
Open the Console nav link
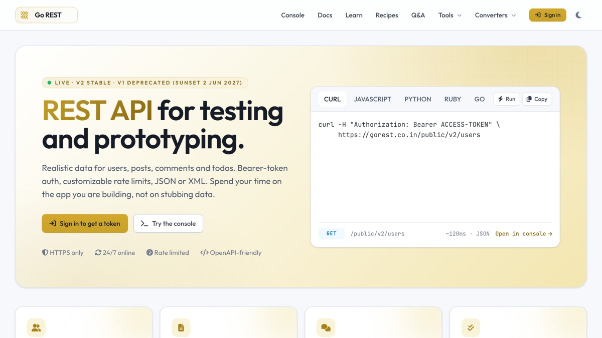292,15
